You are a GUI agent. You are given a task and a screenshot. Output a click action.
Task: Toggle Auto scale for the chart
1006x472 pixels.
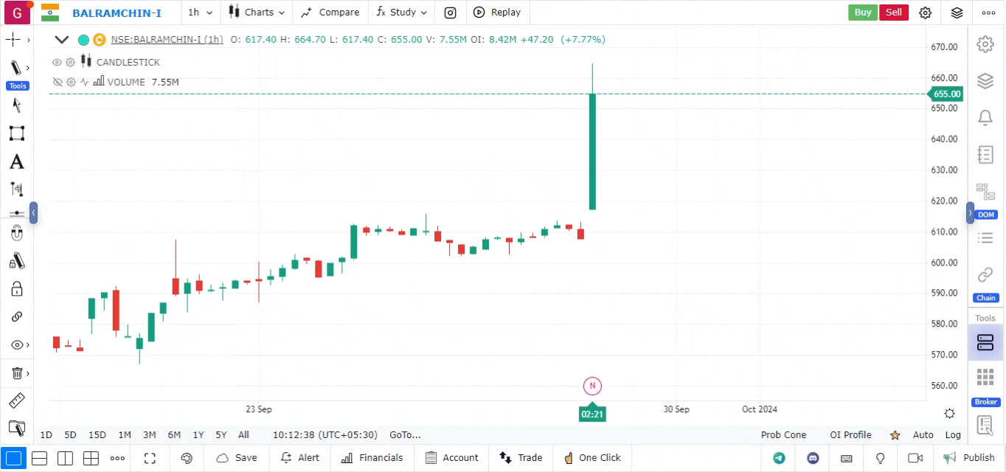pos(923,435)
